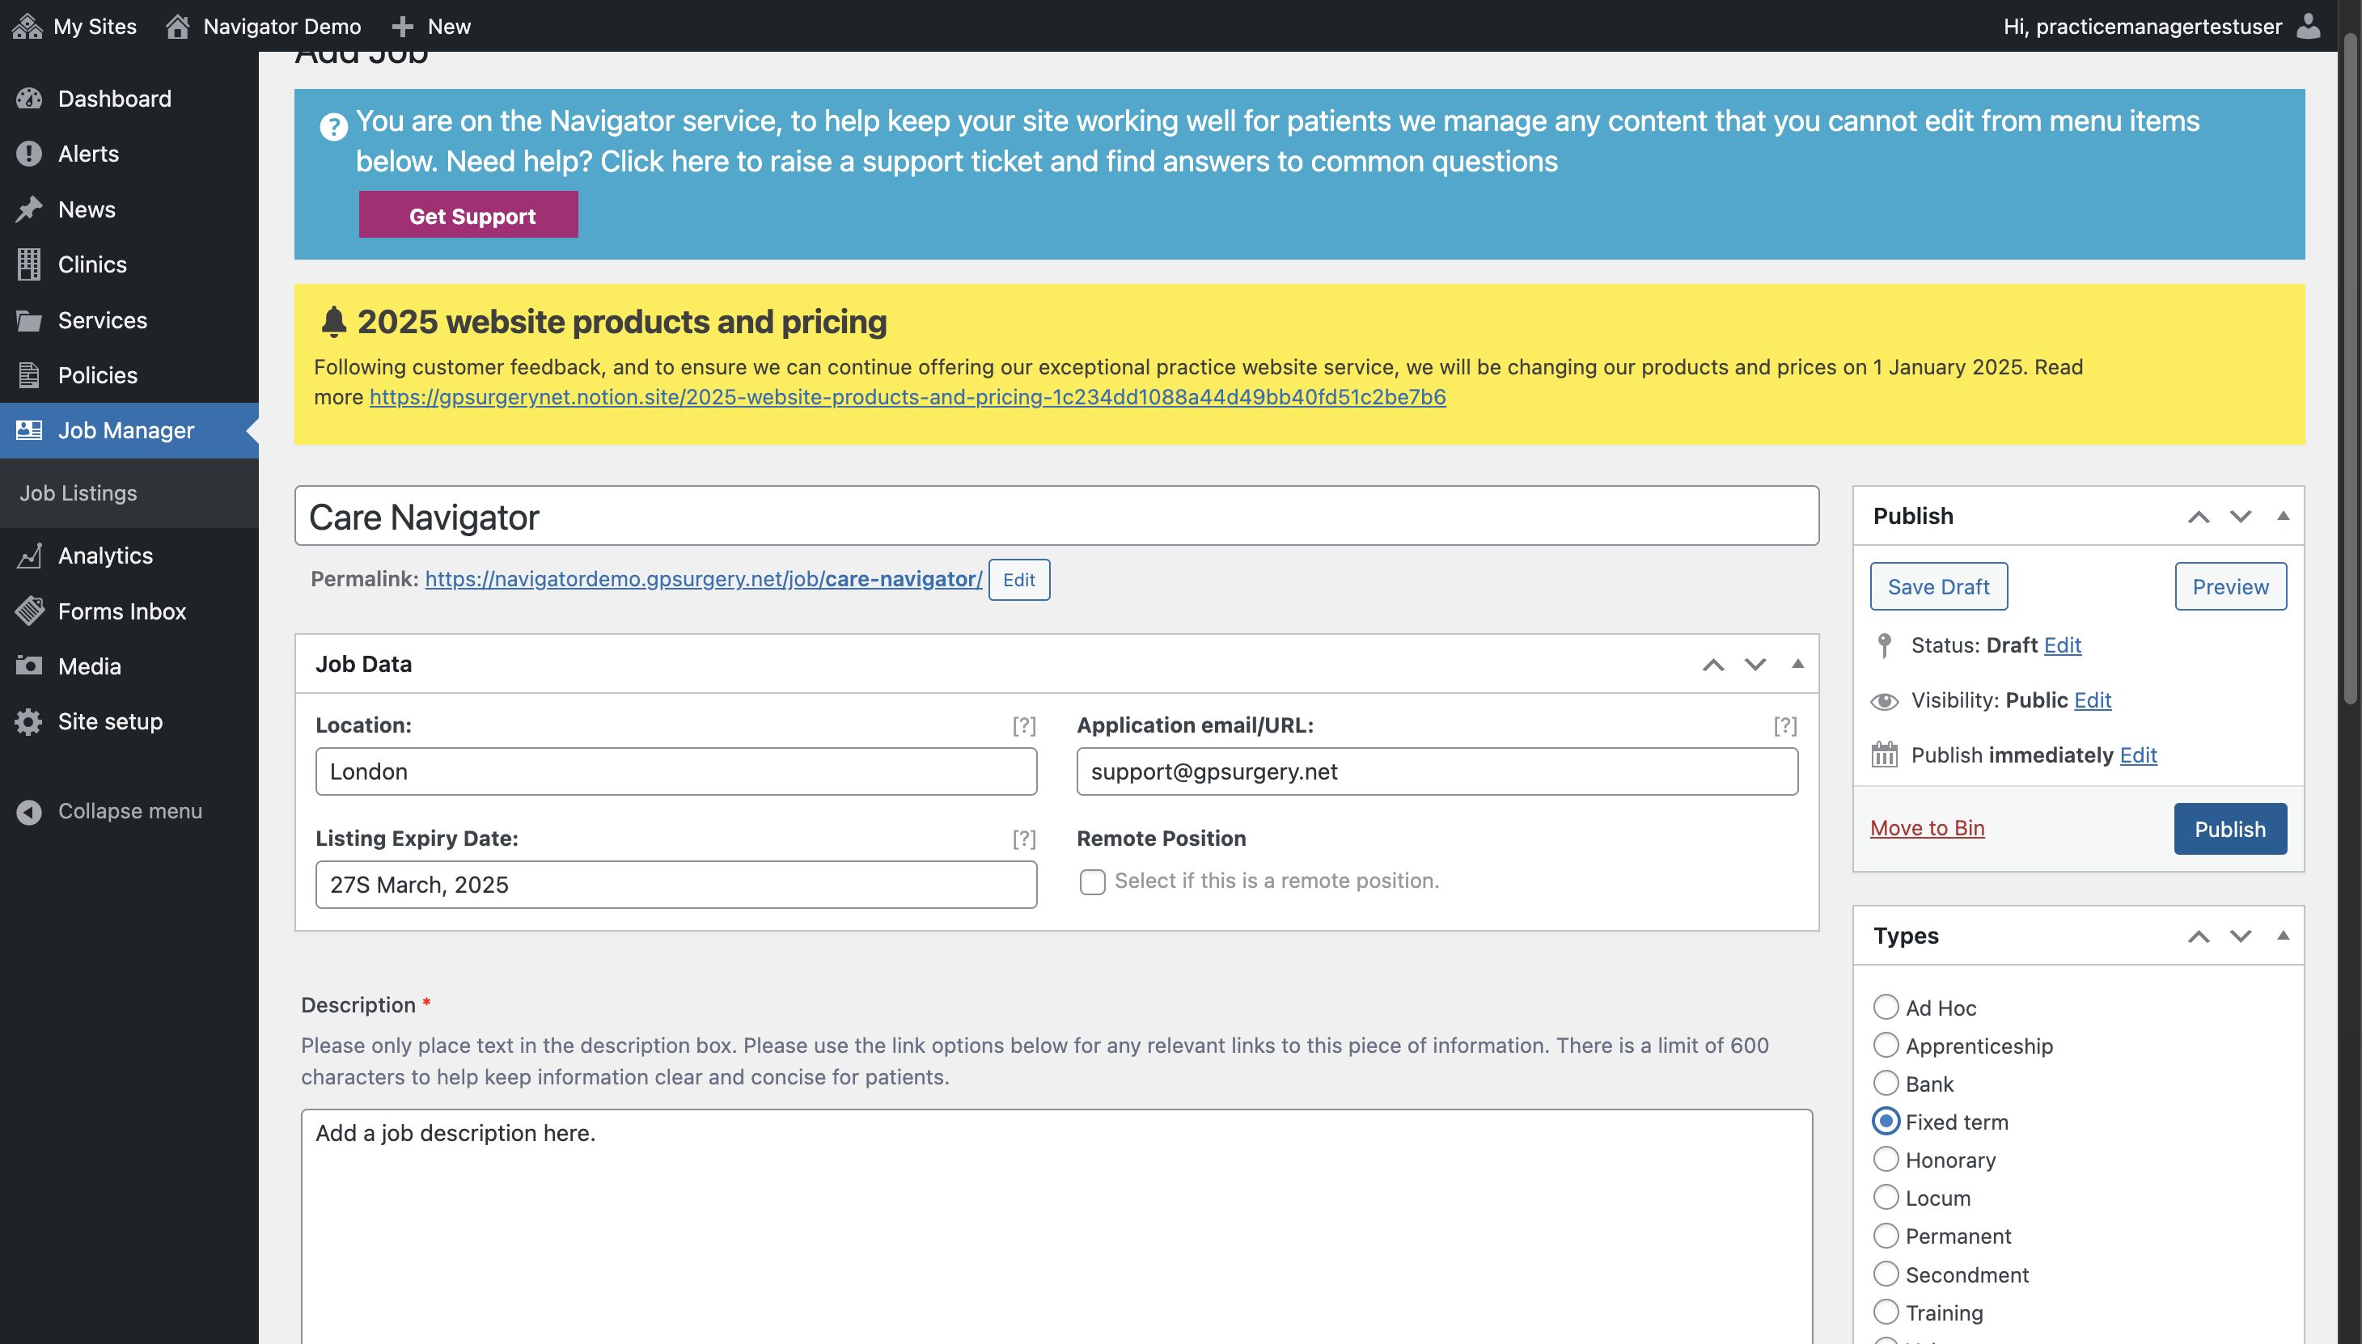Open the New menu in admin bar

431,26
